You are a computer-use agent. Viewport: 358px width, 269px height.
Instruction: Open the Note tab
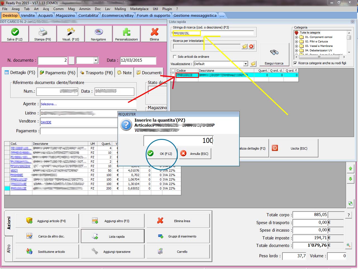click(x=124, y=73)
